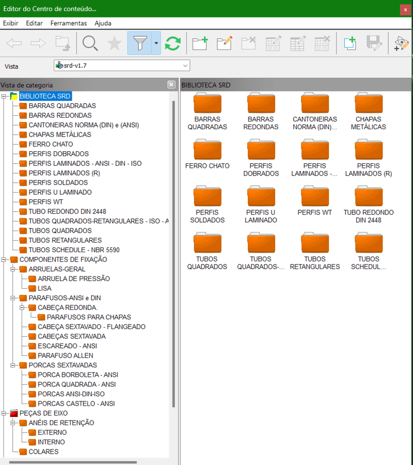Select the COLARES tree item
This screenshot has width=413, height=465.
[43, 452]
